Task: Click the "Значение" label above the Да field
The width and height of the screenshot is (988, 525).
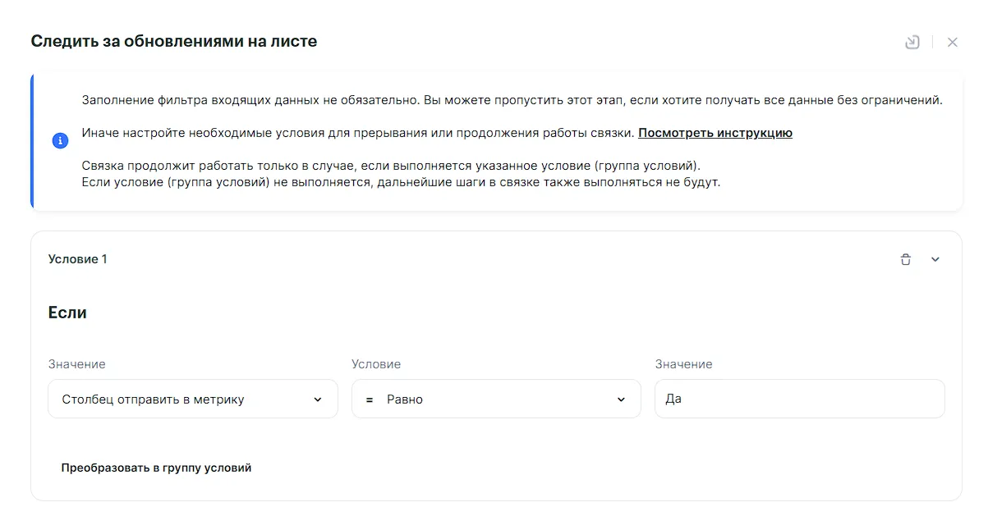Action: pyautogui.click(x=683, y=364)
